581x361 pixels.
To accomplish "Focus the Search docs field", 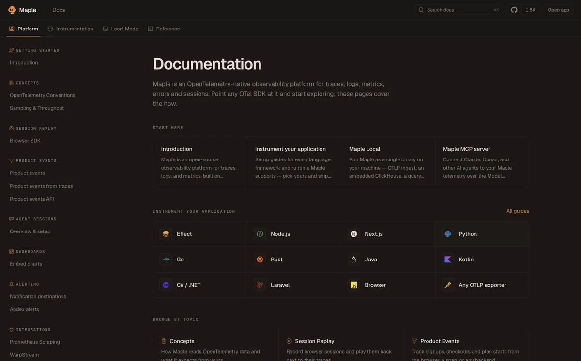I will click(x=459, y=10).
